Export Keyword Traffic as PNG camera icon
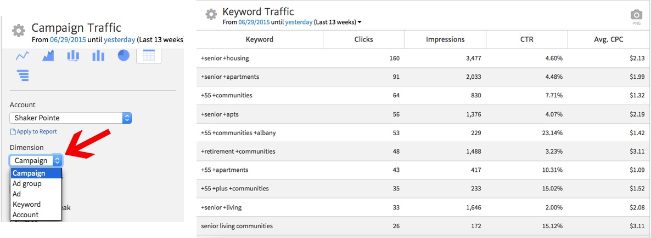Image resolution: width=651 pixels, height=238 pixels. coord(636,15)
